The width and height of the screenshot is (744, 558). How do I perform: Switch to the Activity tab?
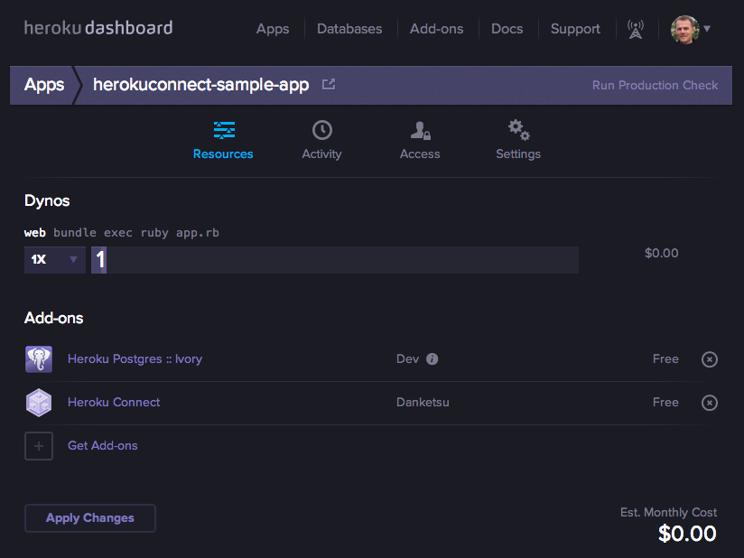[321, 140]
